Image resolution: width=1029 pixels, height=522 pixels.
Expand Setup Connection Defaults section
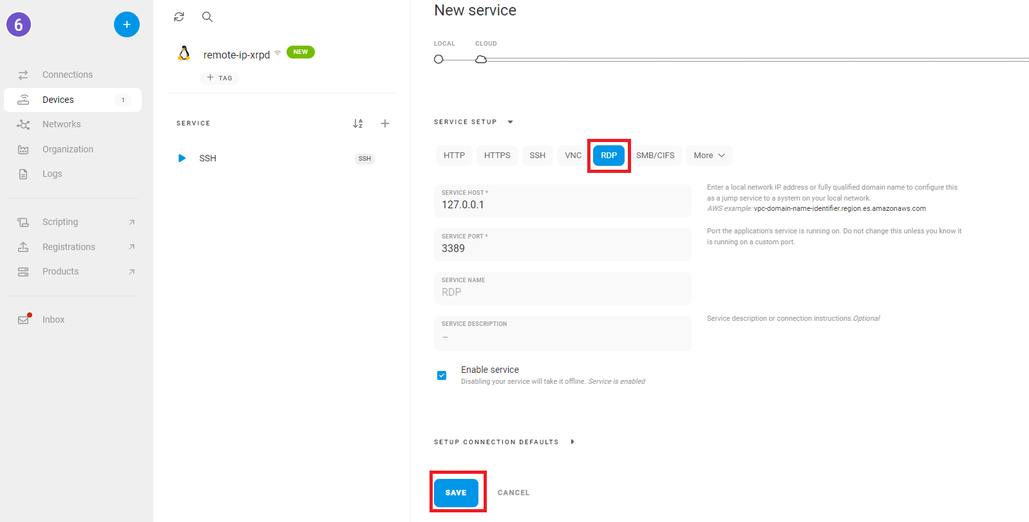coord(572,442)
